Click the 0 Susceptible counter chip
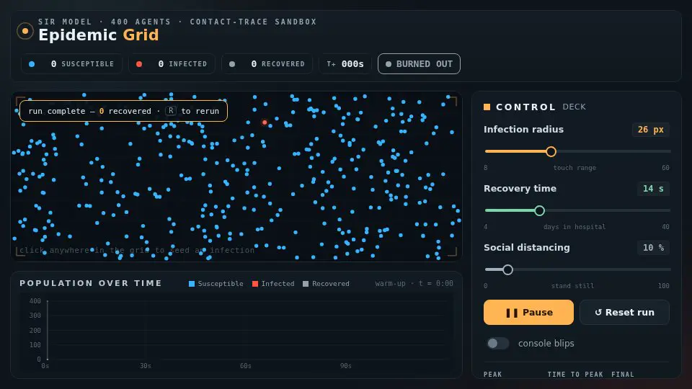 [x=71, y=64]
